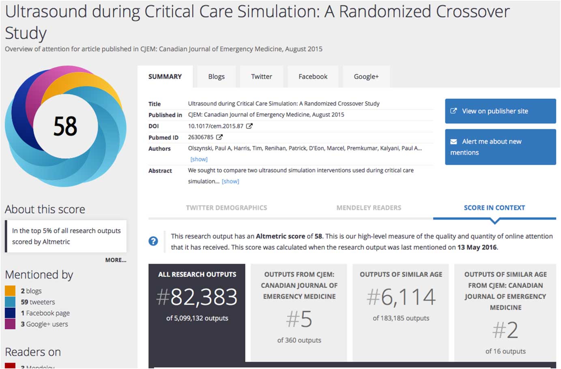561x369 pixels.
Task: Click the envelope icon on alert button
Action: coord(454,142)
